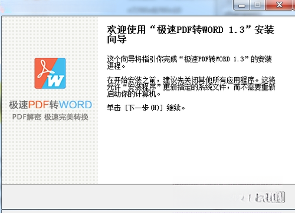Click the PDF-to-Word logo icon

click(50, 73)
